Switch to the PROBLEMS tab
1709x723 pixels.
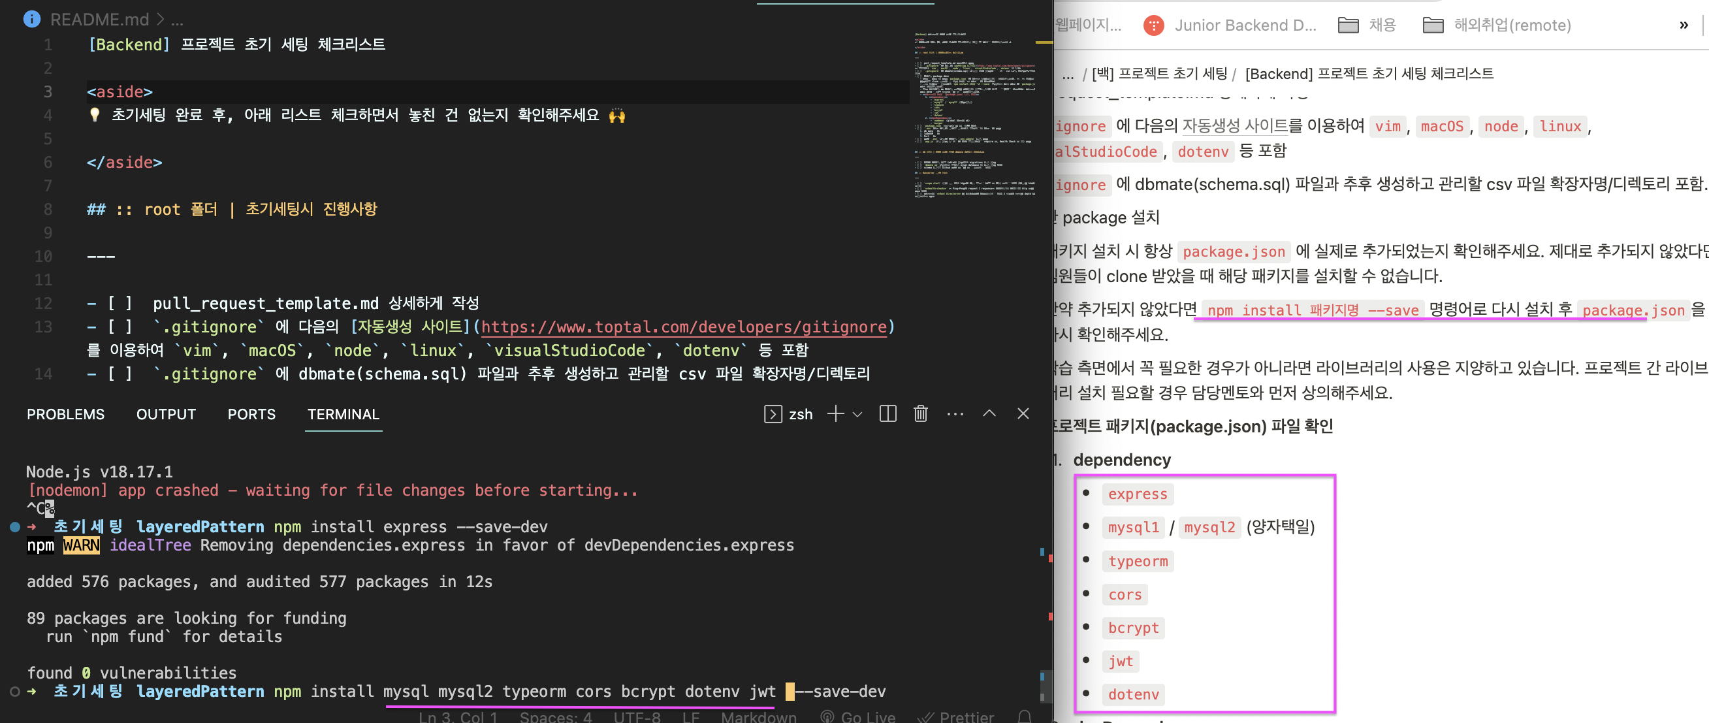[65, 414]
